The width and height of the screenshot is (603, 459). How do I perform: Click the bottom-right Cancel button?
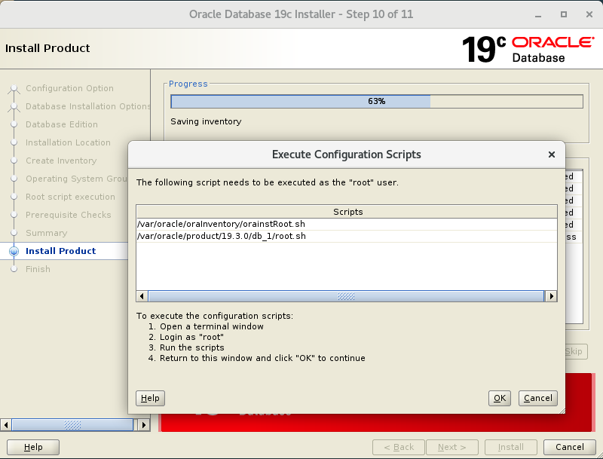point(570,447)
